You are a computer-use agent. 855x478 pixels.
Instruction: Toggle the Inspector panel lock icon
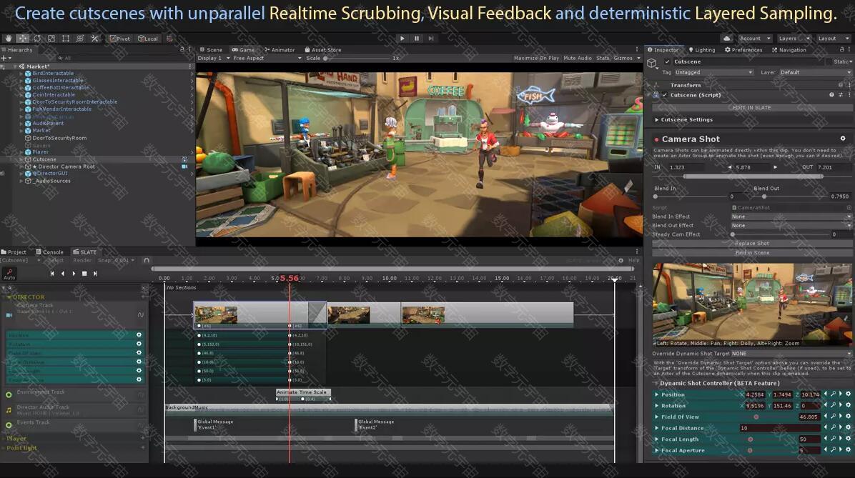click(841, 49)
